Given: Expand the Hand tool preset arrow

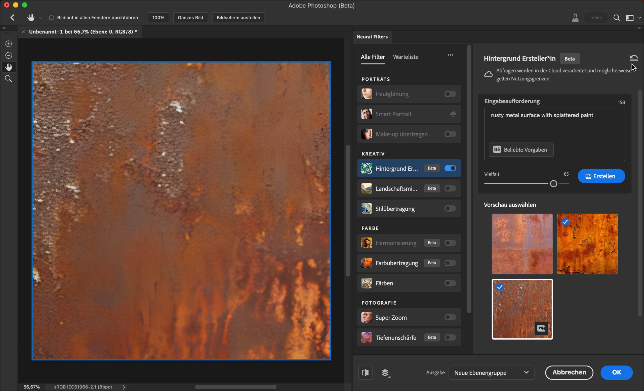Looking at the screenshot, I should (41, 18).
